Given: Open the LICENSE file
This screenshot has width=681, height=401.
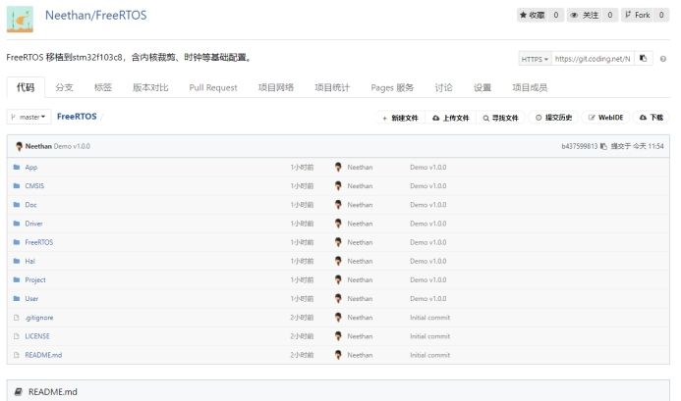Looking at the screenshot, I should point(37,336).
